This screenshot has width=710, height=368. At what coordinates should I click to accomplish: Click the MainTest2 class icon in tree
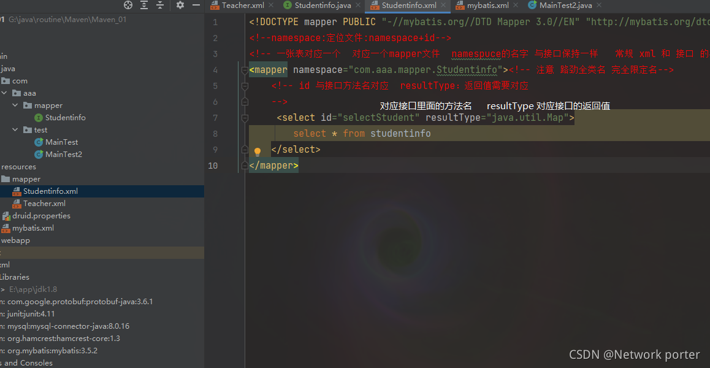coord(39,154)
